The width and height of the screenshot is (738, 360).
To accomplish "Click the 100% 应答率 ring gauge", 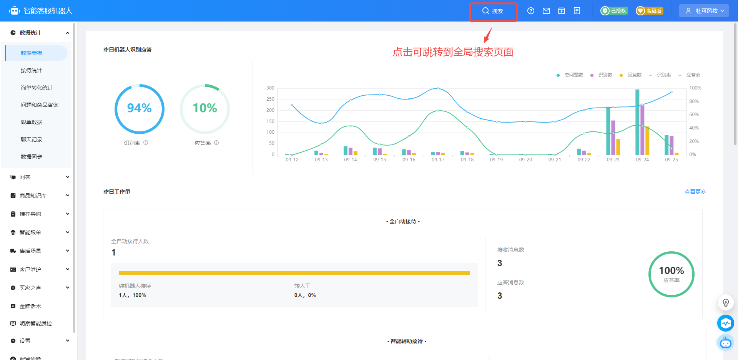I will (672, 274).
